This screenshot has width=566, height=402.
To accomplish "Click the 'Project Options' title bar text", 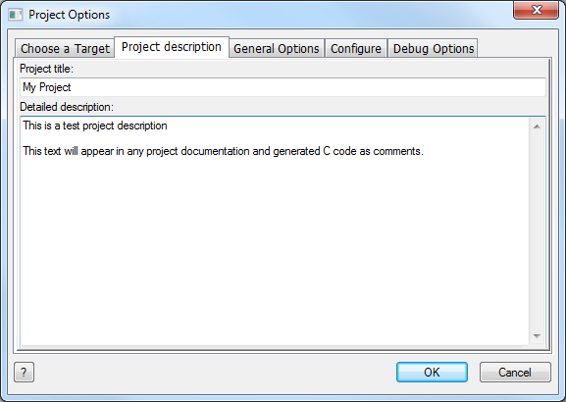I will tap(69, 15).
